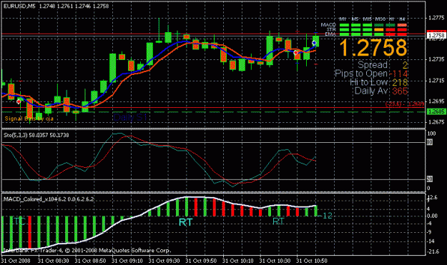Image resolution: width=447 pixels, height=265 pixels.
Task: Click the Pips to Open value -114
Action: click(x=398, y=74)
